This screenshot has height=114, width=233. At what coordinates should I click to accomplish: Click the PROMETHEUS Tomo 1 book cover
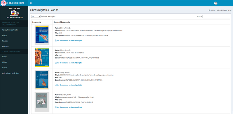point(42,35)
